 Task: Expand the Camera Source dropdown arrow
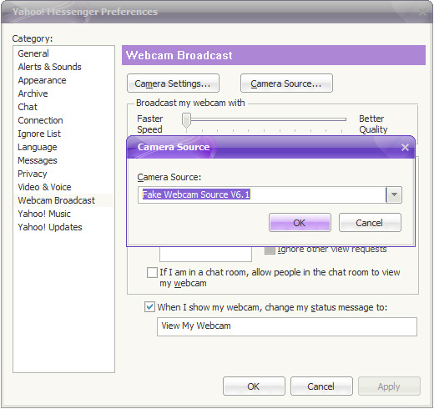(x=394, y=194)
